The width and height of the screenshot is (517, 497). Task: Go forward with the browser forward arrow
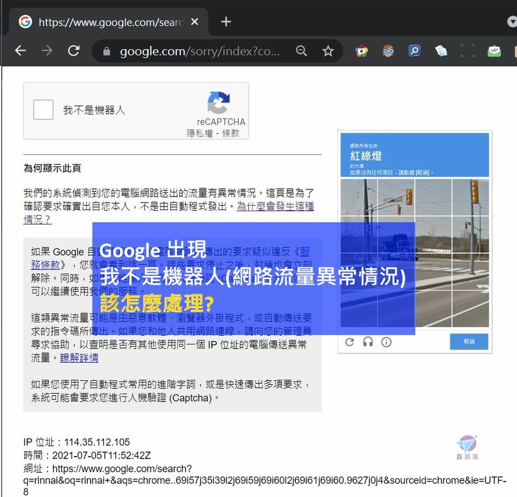[x=47, y=51]
